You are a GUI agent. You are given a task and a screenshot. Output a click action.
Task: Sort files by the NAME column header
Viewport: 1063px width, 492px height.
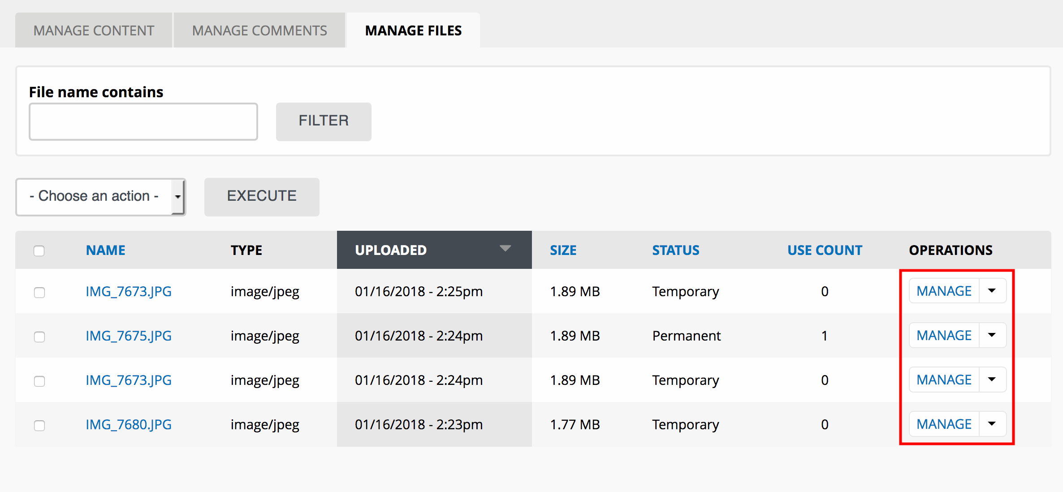point(105,250)
